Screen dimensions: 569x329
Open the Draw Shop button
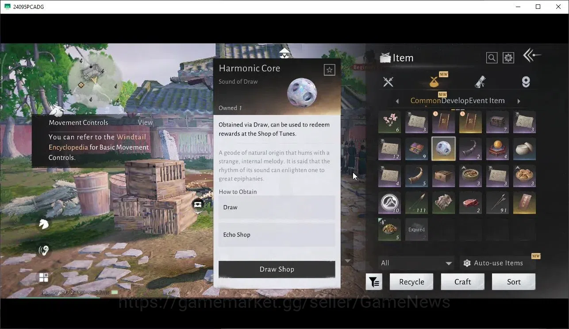coord(277,269)
